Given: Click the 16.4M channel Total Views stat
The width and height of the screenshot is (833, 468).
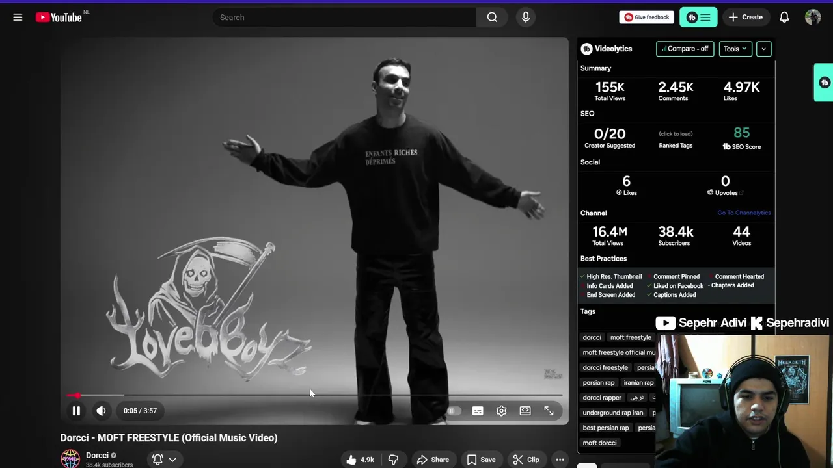Looking at the screenshot, I should pyautogui.click(x=610, y=235).
